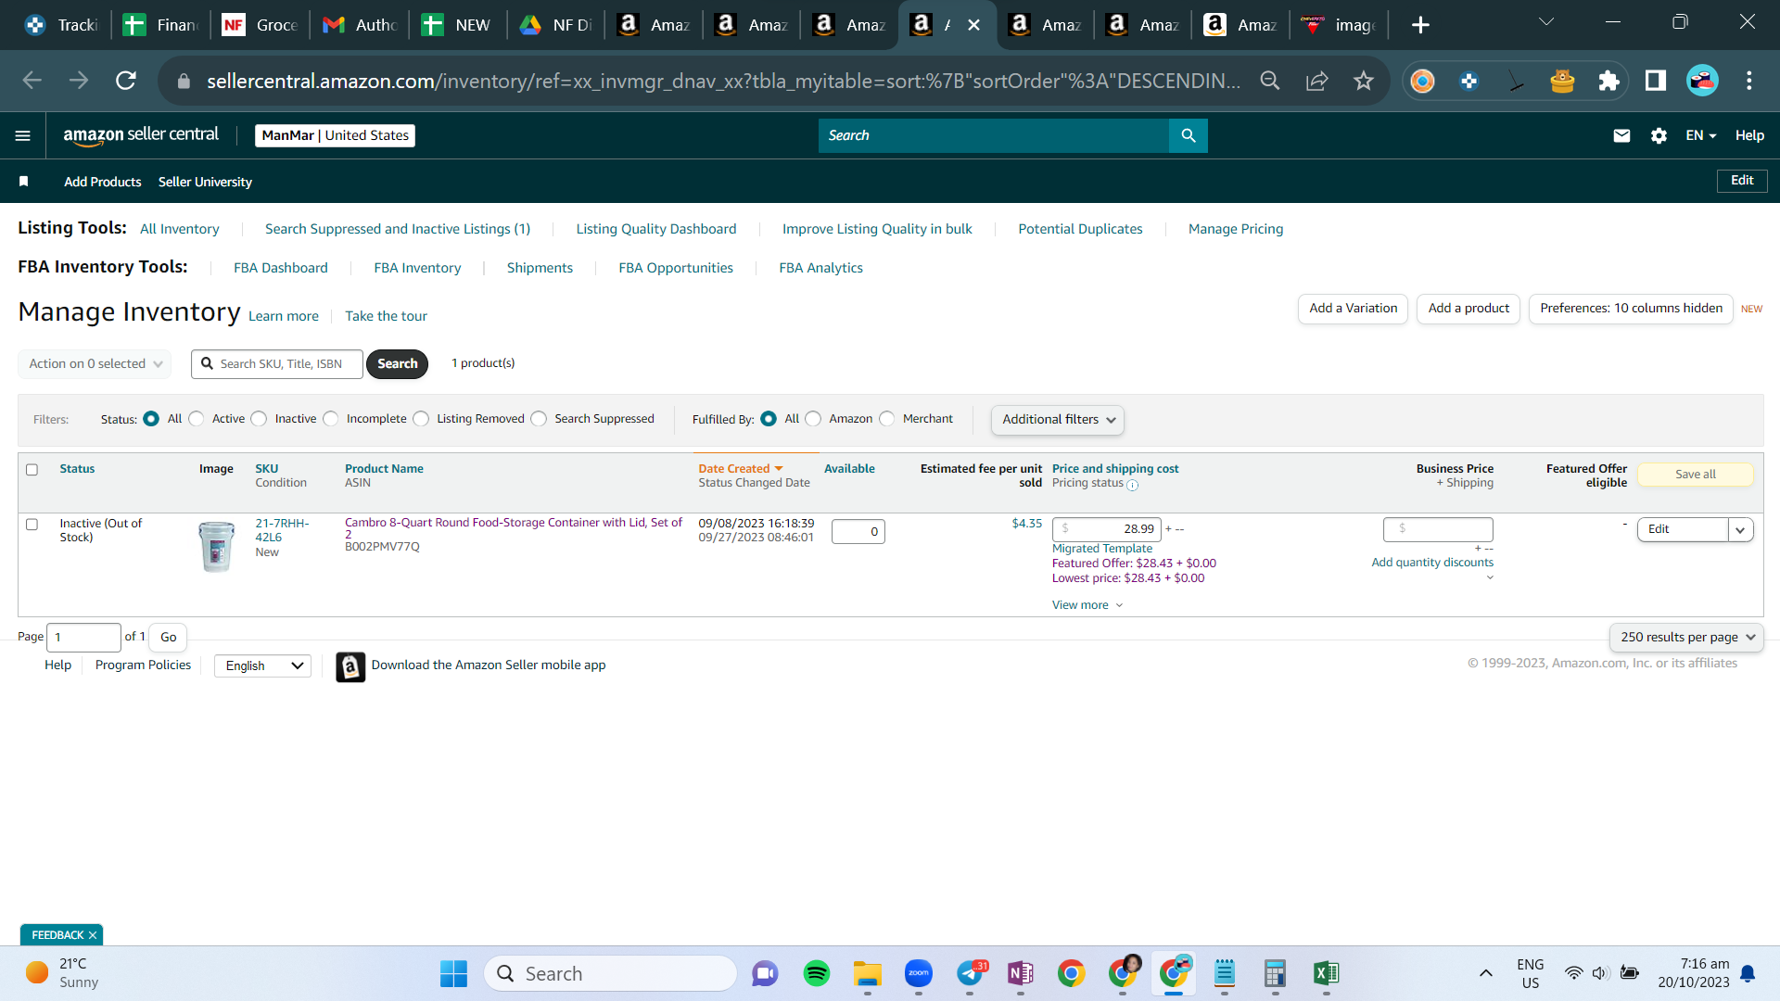Viewport: 1780px width, 1001px height.
Task: Open Listing Quality Dashboard
Action: click(x=655, y=229)
